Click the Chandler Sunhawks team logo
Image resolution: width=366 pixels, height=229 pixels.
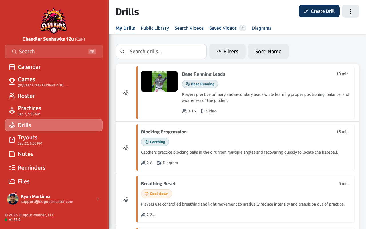[x=54, y=21]
